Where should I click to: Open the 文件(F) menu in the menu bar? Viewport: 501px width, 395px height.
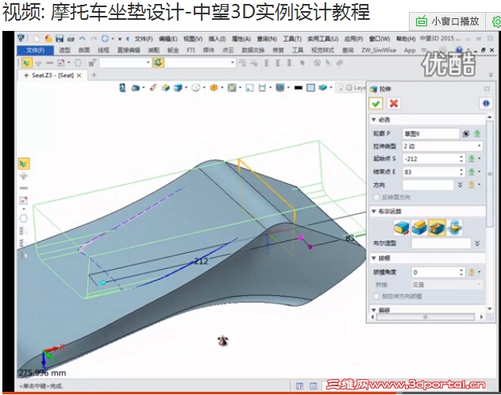pos(144,39)
